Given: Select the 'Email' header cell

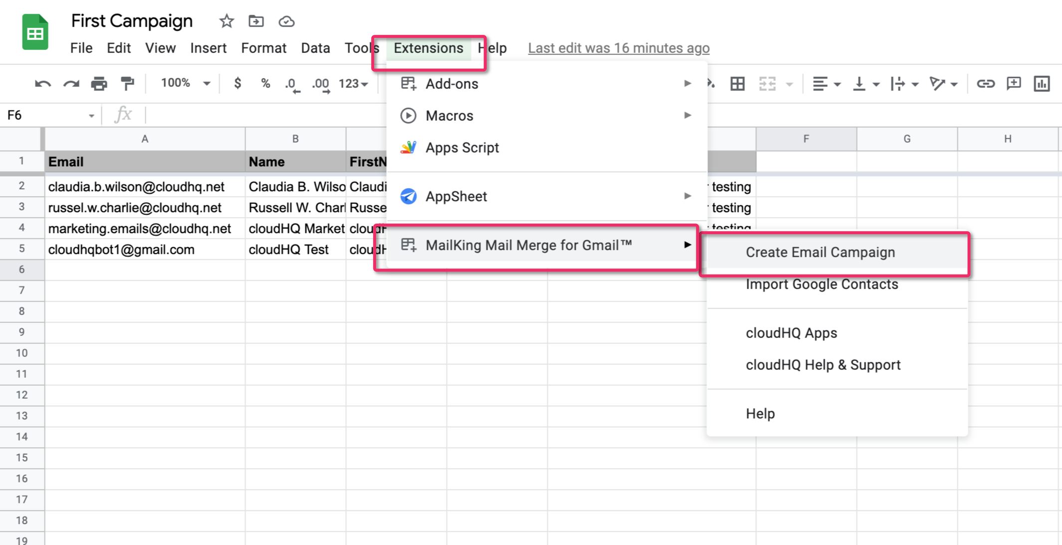Looking at the screenshot, I should click(x=145, y=162).
